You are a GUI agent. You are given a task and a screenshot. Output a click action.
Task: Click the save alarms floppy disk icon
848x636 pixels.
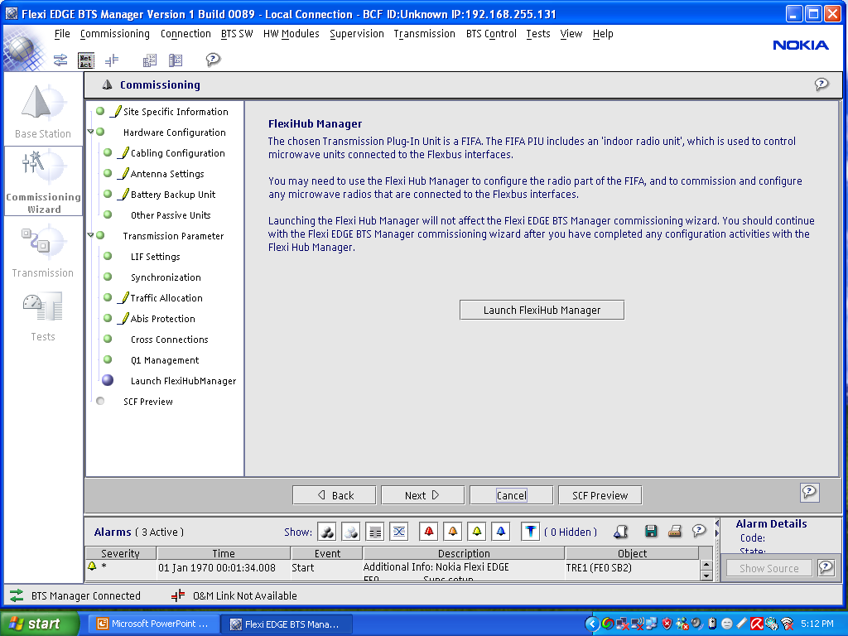click(x=651, y=532)
